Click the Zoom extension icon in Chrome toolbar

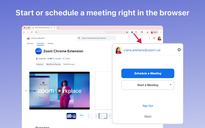click(132, 32)
